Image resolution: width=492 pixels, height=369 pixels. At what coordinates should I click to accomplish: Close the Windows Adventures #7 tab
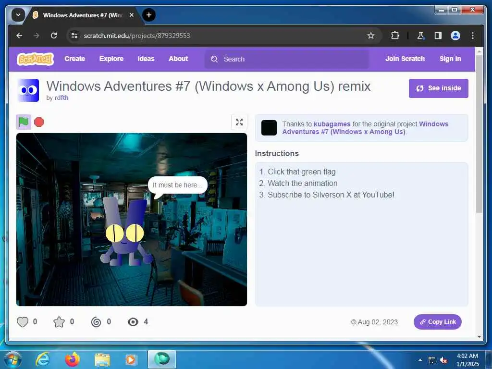click(132, 15)
